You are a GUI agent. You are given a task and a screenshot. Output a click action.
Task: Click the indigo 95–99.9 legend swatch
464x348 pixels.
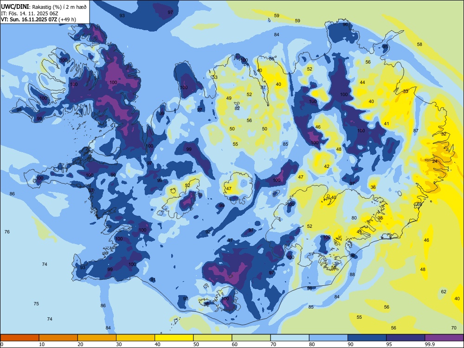coord(406,338)
